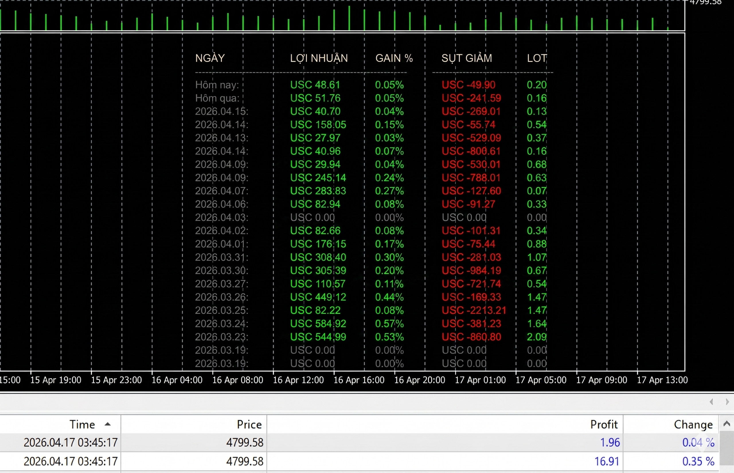The width and height of the screenshot is (734, 473).
Task: Click the LỢI NHUẬN heading on the chart
Action: [319, 58]
